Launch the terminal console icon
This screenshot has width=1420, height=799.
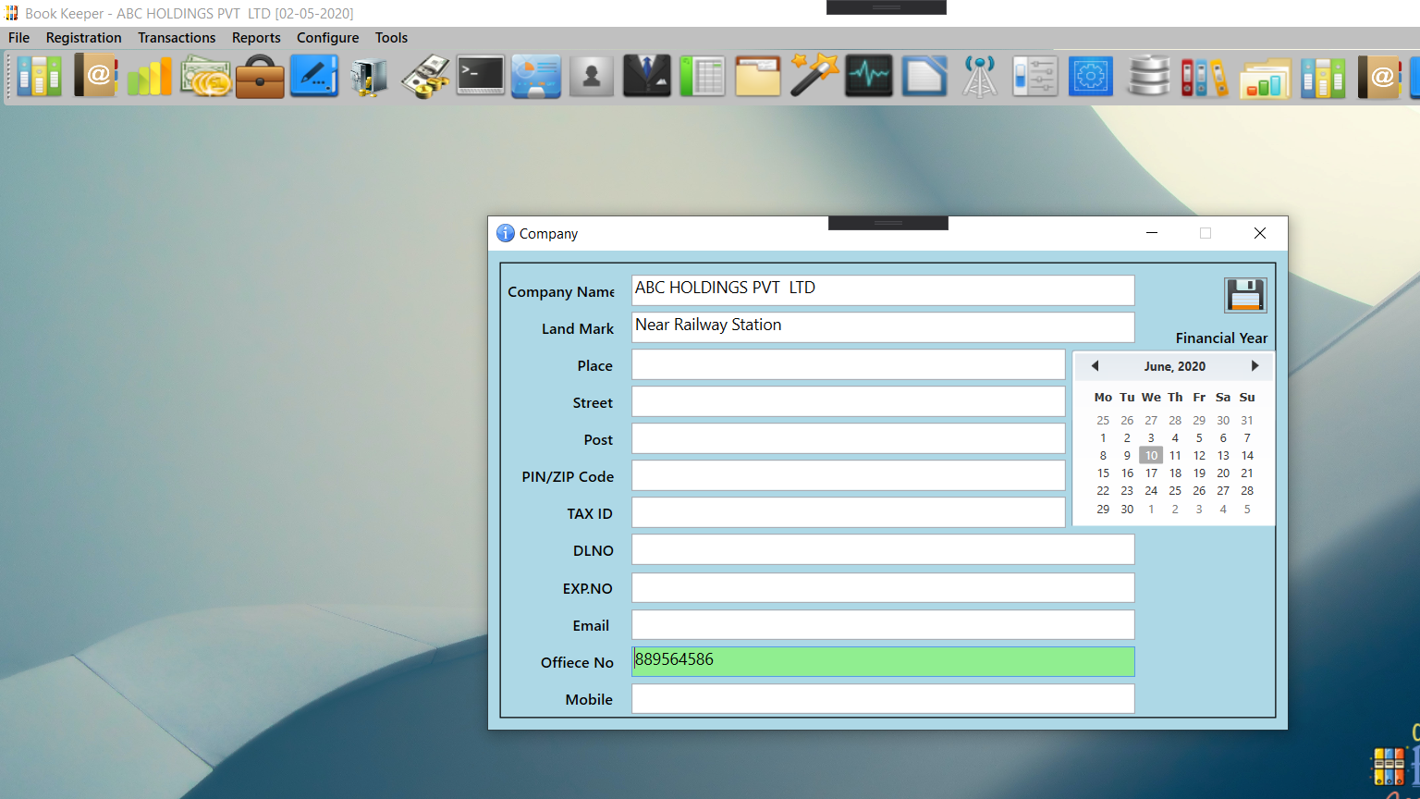481,77
